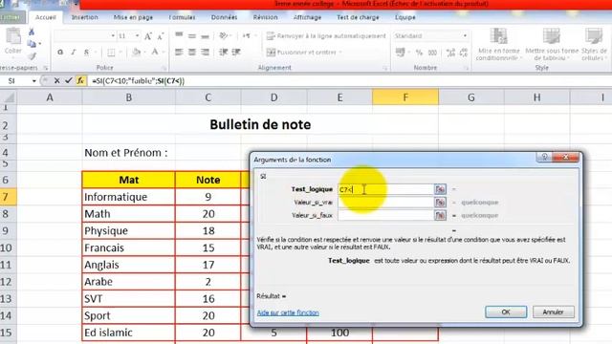Screen dimensions: 612x344
Task: Open the Name Box dropdown arrow
Action: tap(34, 80)
